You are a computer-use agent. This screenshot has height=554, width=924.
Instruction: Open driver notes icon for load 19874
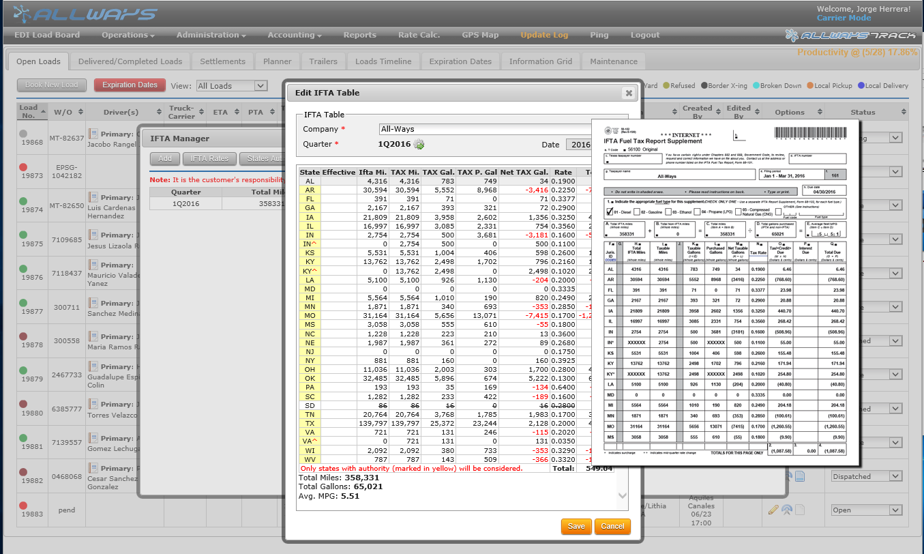click(x=93, y=198)
